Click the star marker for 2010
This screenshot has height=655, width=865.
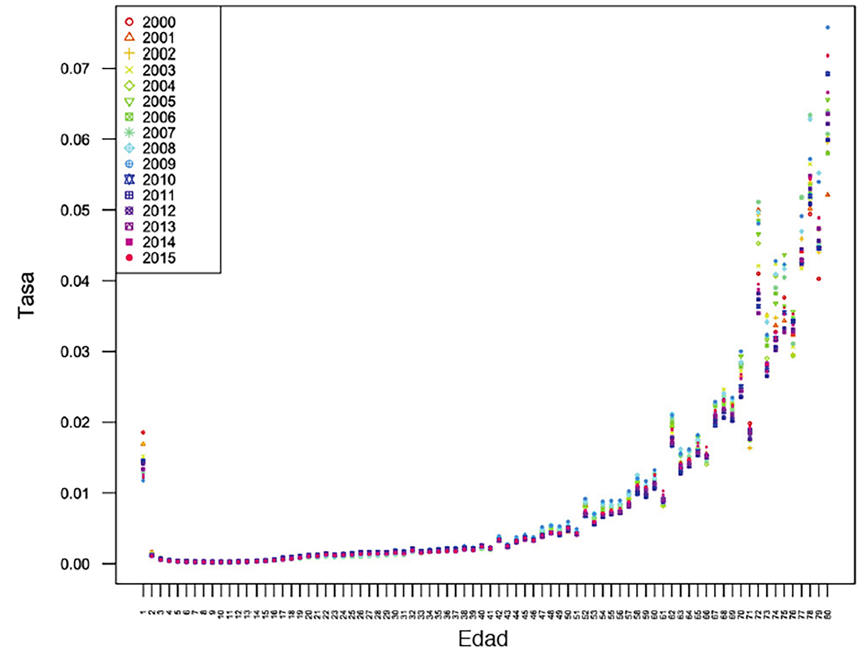click(x=129, y=180)
